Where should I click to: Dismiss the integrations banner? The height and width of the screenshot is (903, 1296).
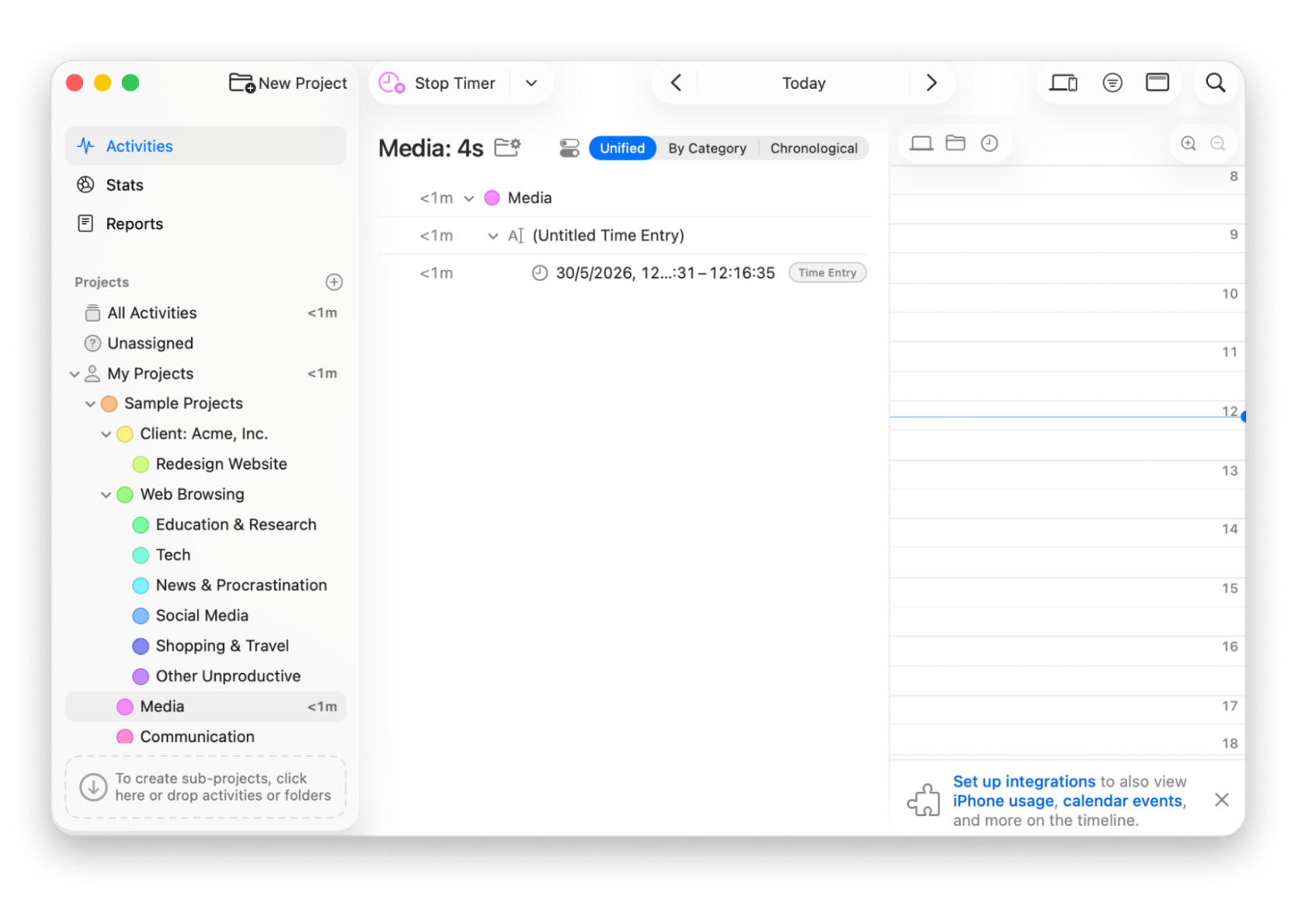(x=1221, y=800)
